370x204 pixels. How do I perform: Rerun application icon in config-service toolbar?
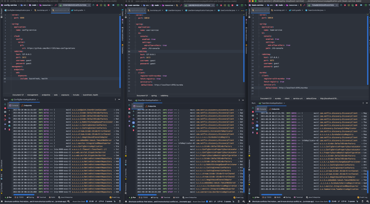click(x=93, y=5)
